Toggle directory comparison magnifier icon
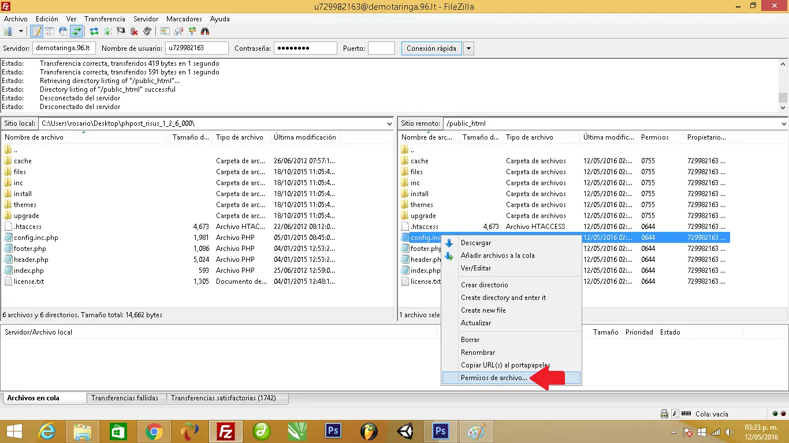This screenshot has width=789, height=443. tap(178, 31)
